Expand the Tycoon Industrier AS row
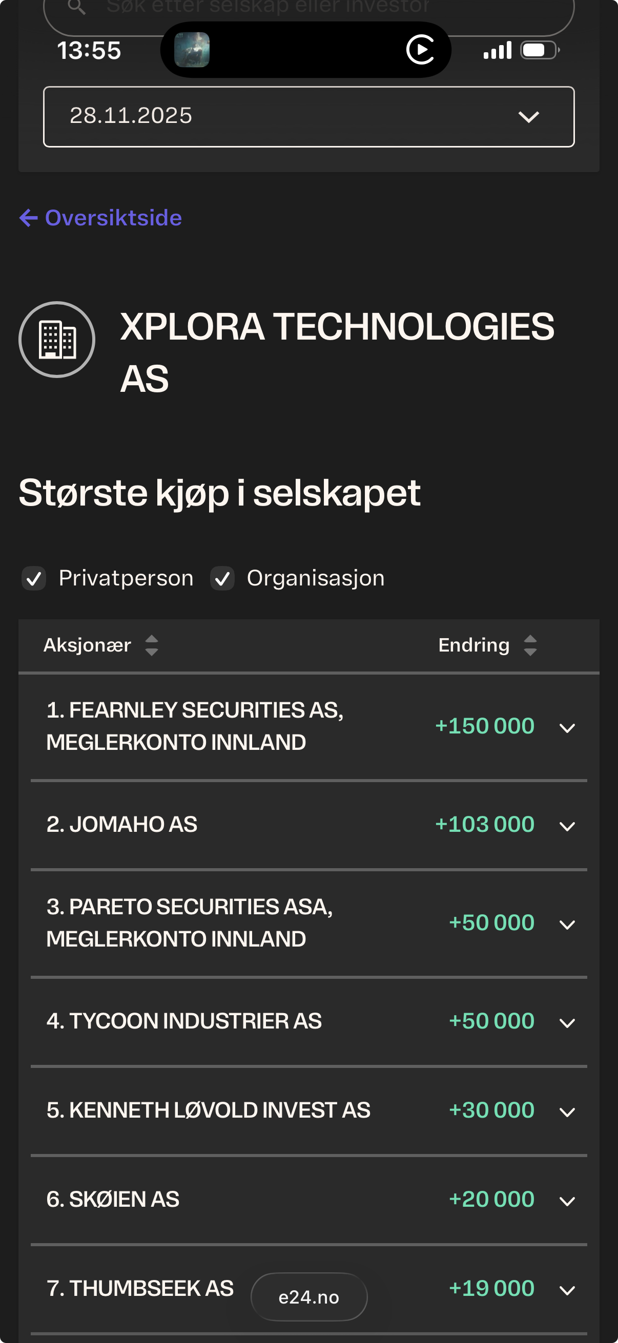 [x=567, y=1023]
